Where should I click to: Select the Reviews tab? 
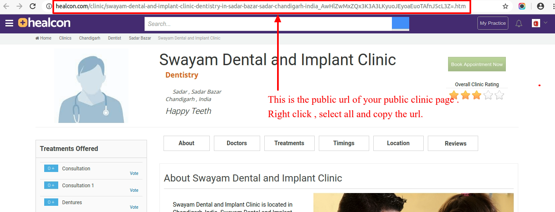pyautogui.click(x=455, y=144)
